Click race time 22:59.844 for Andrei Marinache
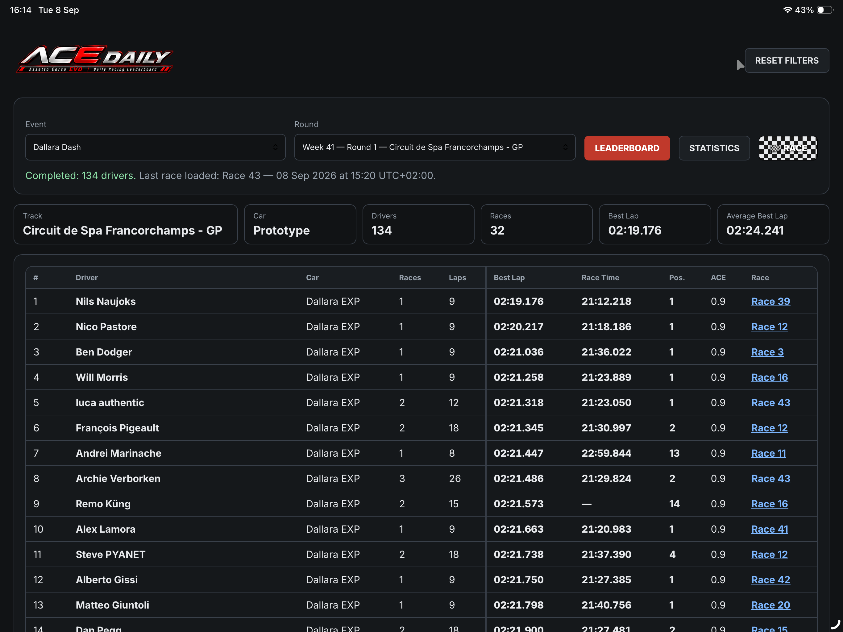 (606, 453)
